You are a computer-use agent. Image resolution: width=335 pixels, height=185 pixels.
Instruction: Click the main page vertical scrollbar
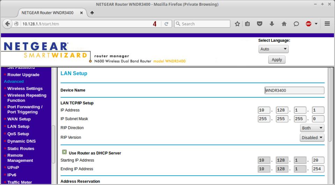point(330,104)
